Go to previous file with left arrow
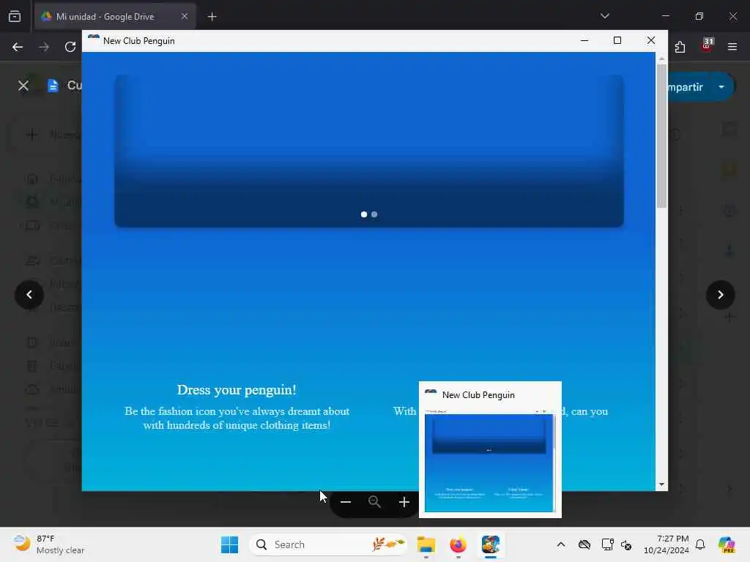 click(x=29, y=295)
